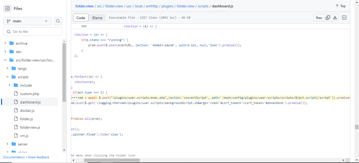The width and height of the screenshot is (359, 163).
Task: Open the server folder in tree
Action: pyautogui.click(x=23, y=144)
